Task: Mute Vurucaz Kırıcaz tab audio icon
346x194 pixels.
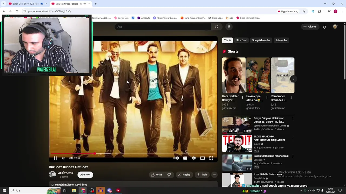Action: [x=85, y=4]
